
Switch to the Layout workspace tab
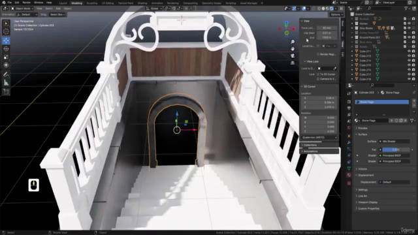(x=63, y=3)
